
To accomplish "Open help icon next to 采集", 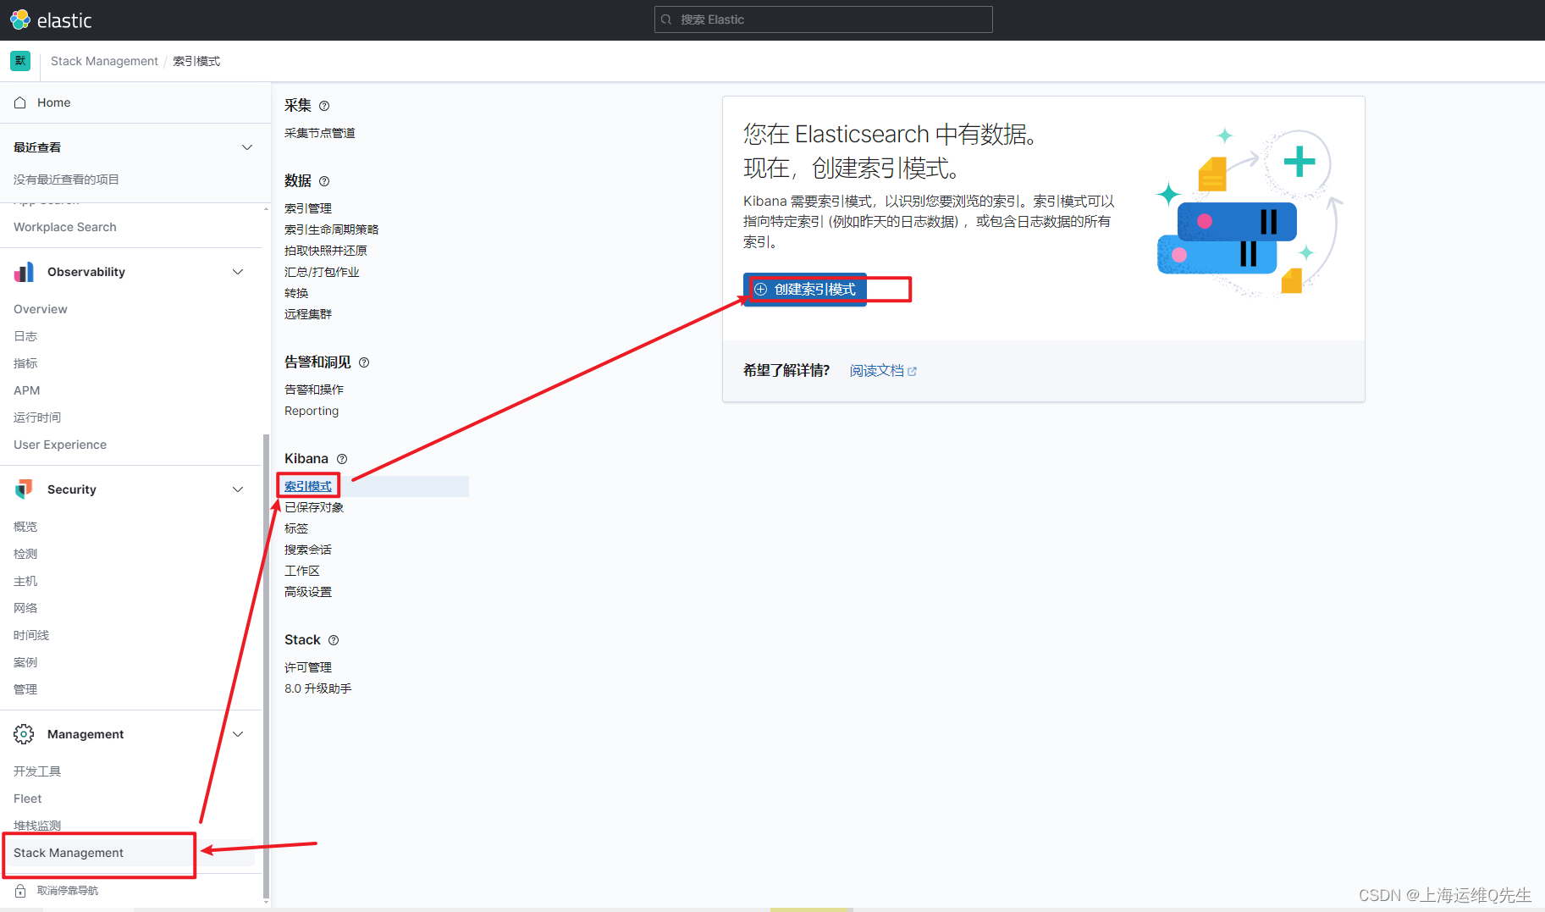I will point(324,106).
